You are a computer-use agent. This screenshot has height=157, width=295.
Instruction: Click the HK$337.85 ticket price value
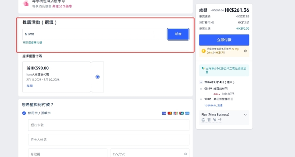242,17
